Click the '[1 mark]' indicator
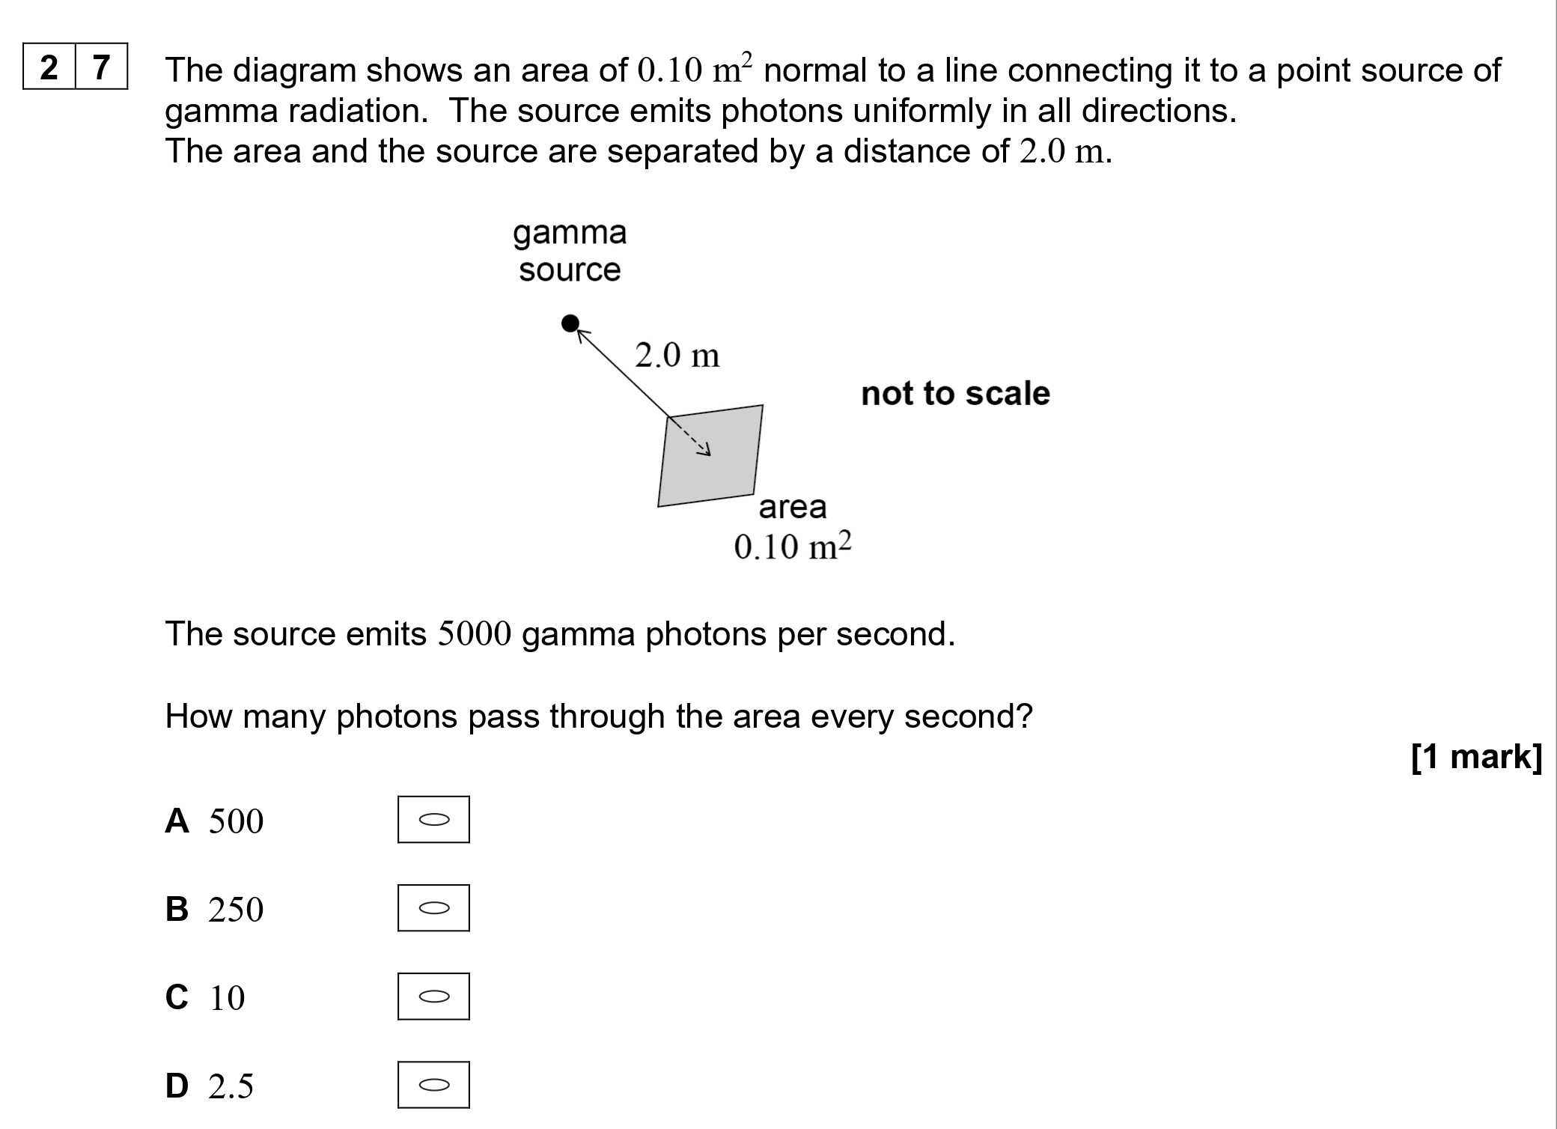The width and height of the screenshot is (1557, 1129). coord(1475,757)
